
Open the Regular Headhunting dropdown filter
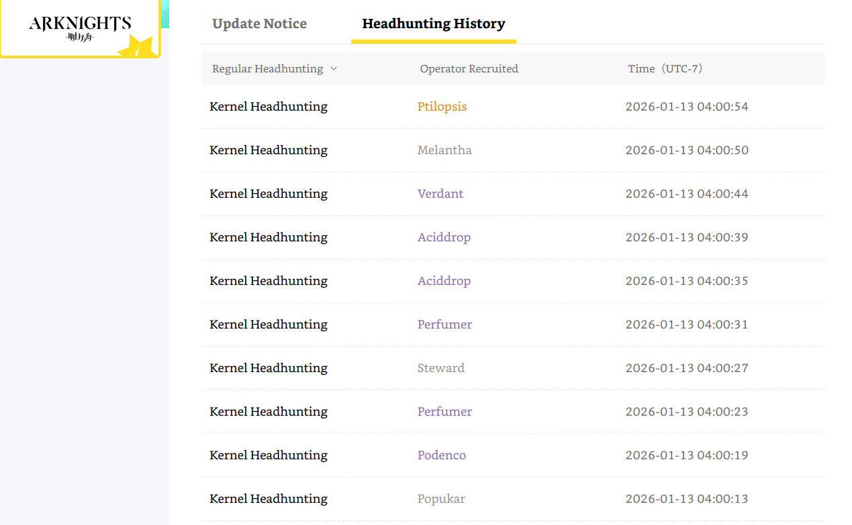(275, 68)
